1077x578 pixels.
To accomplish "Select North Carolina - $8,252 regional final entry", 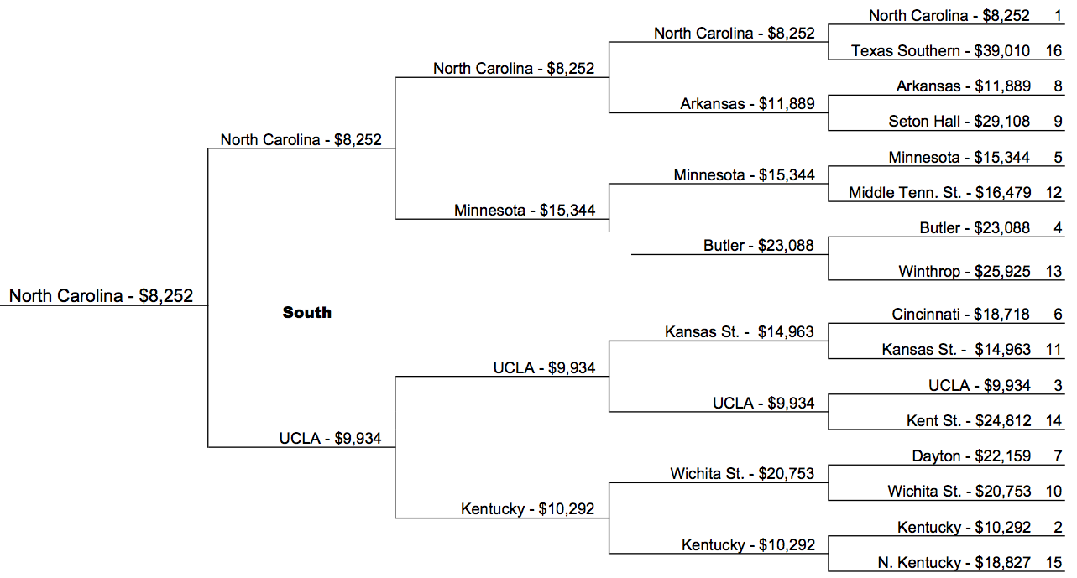I will 301,140.
